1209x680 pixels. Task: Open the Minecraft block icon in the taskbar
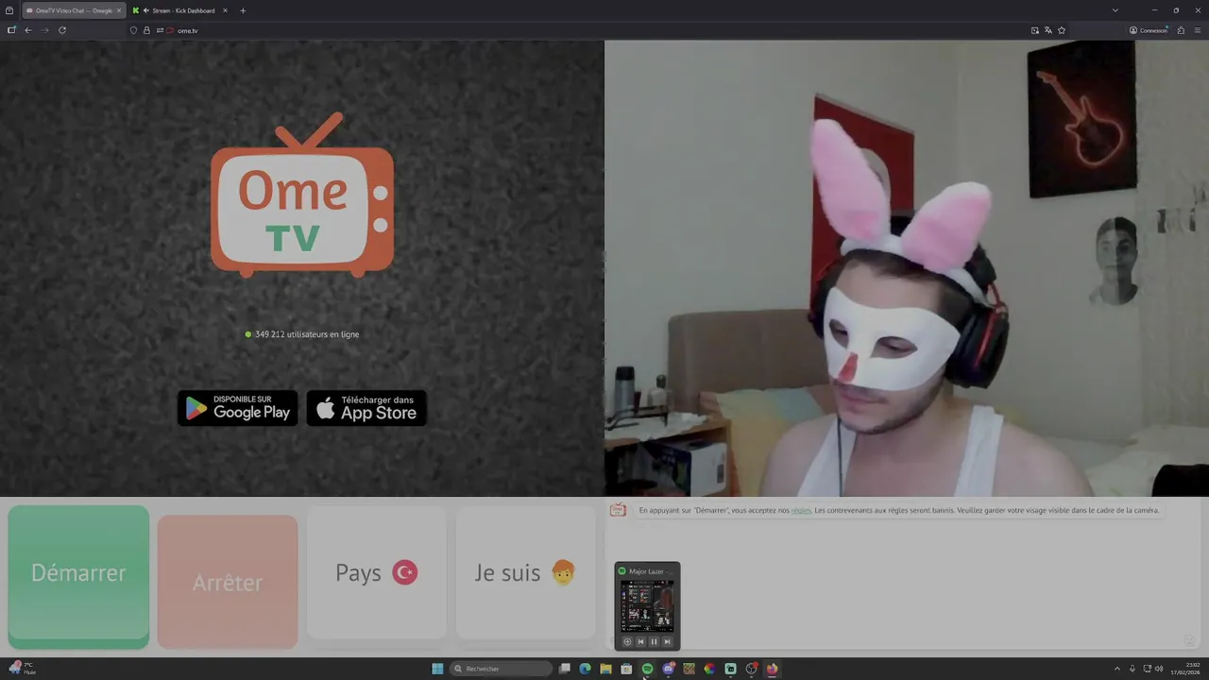pyautogui.click(x=689, y=669)
